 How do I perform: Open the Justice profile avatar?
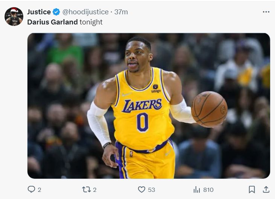click(14, 17)
